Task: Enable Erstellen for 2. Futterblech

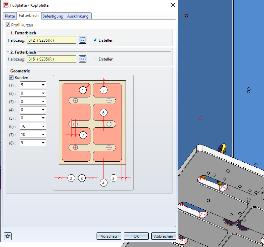Action: pos(95,59)
